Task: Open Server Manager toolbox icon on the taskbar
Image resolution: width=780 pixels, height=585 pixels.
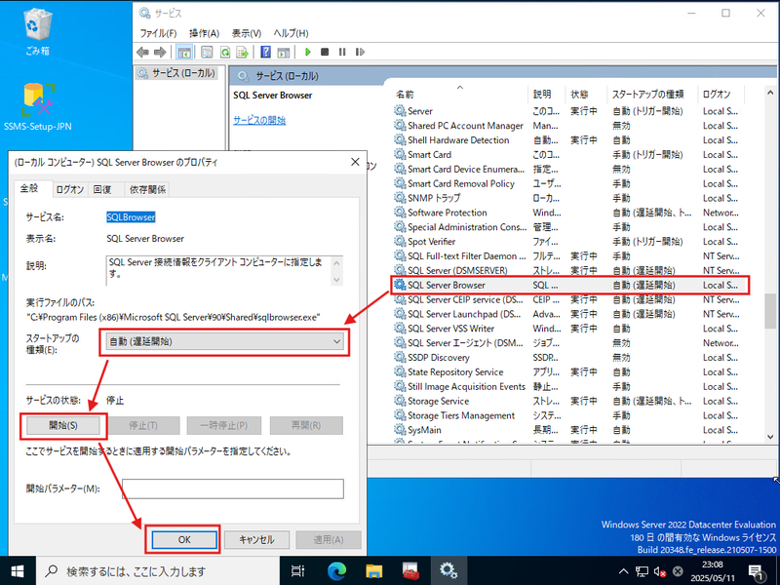Action: pos(410,570)
